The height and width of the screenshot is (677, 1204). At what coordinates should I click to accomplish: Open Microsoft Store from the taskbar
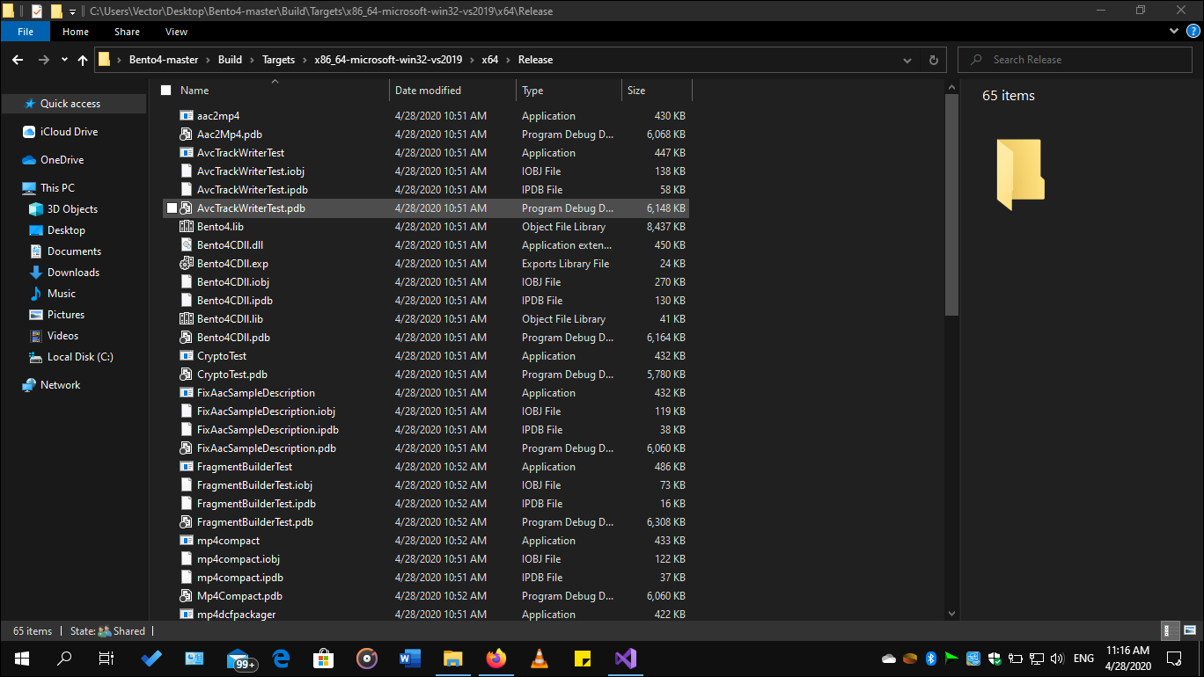pos(324,658)
